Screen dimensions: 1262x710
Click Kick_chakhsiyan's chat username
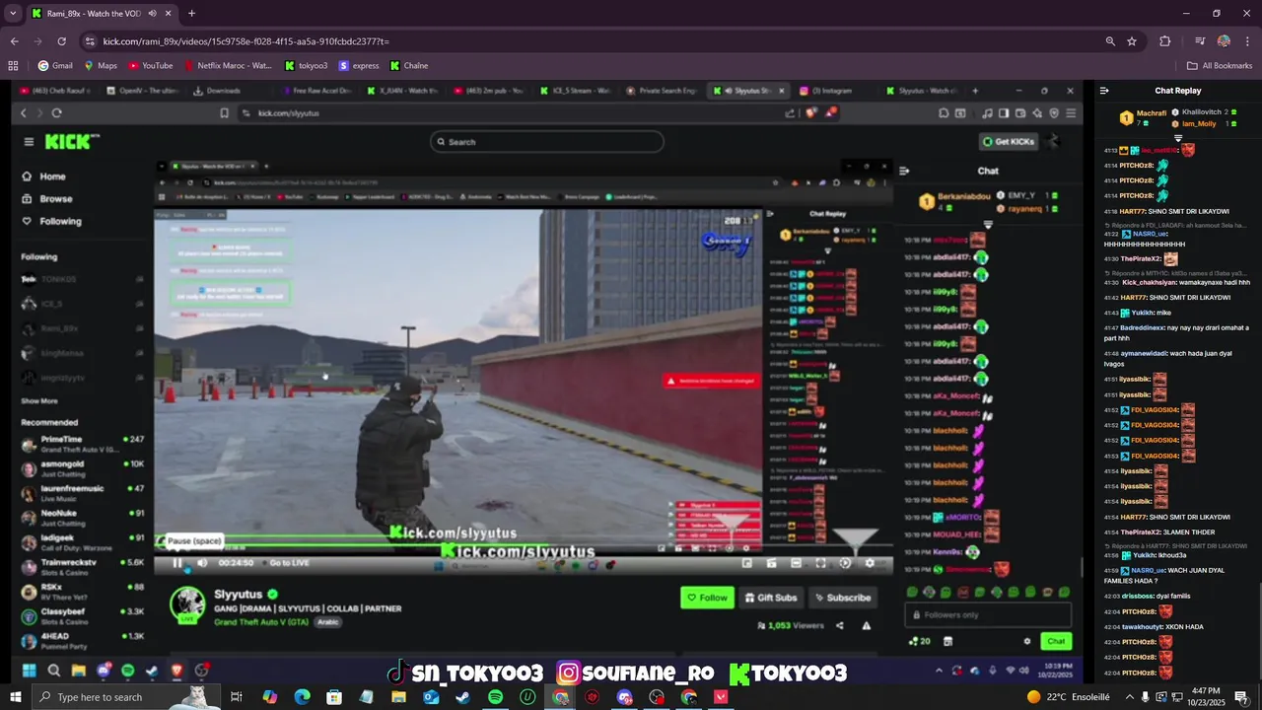[x=1150, y=282]
